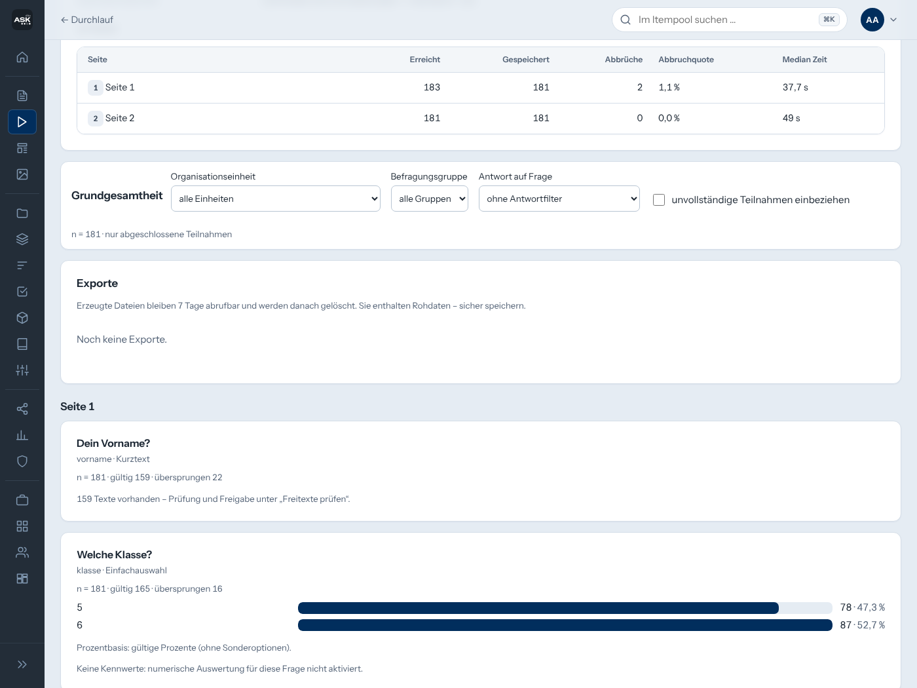917x688 pixels.
Task: Click the layers stack sidebar icon
Action: [x=22, y=239]
